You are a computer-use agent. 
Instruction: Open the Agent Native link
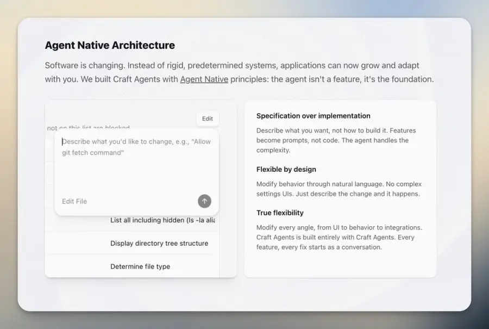click(x=204, y=79)
